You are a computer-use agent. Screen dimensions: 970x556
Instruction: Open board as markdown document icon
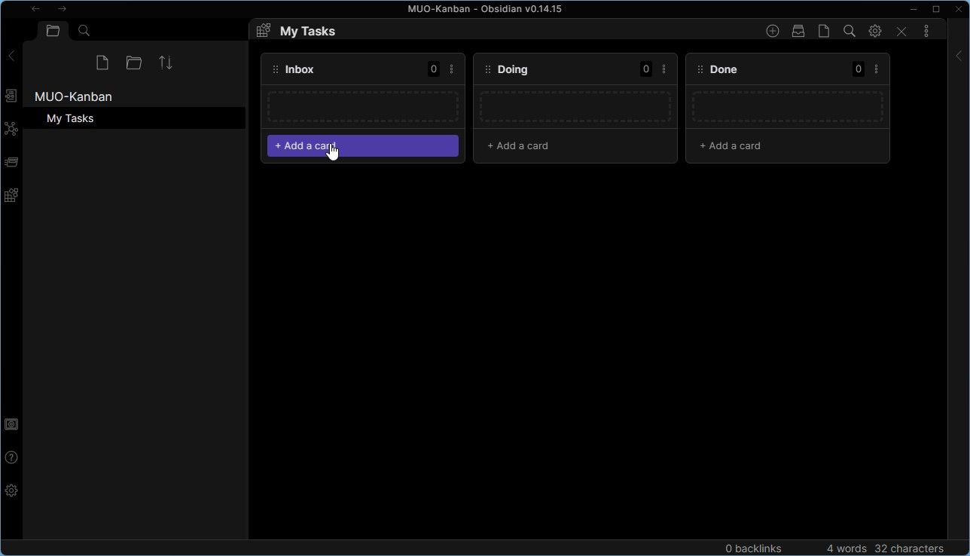tap(824, 31)
